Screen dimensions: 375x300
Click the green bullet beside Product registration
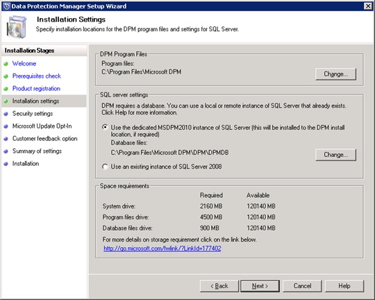tap(6, 89)
